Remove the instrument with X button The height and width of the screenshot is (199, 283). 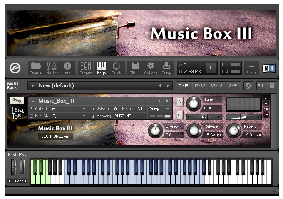266,97
